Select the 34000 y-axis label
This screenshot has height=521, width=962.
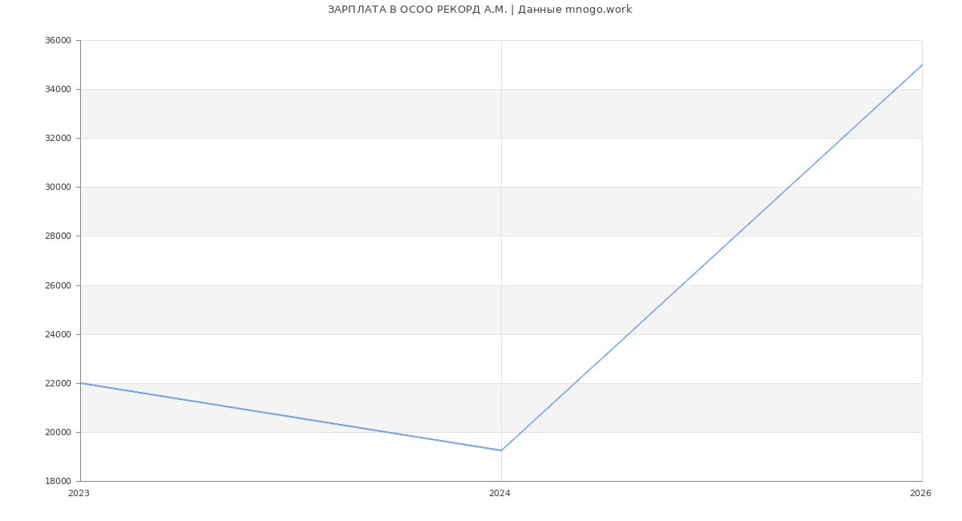coord(59,89)
